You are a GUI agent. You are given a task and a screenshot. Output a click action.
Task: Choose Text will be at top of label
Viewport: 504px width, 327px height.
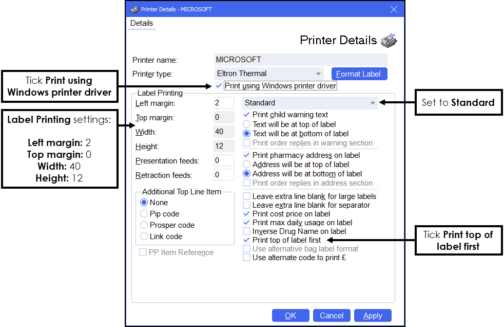[x=247, y=124]
